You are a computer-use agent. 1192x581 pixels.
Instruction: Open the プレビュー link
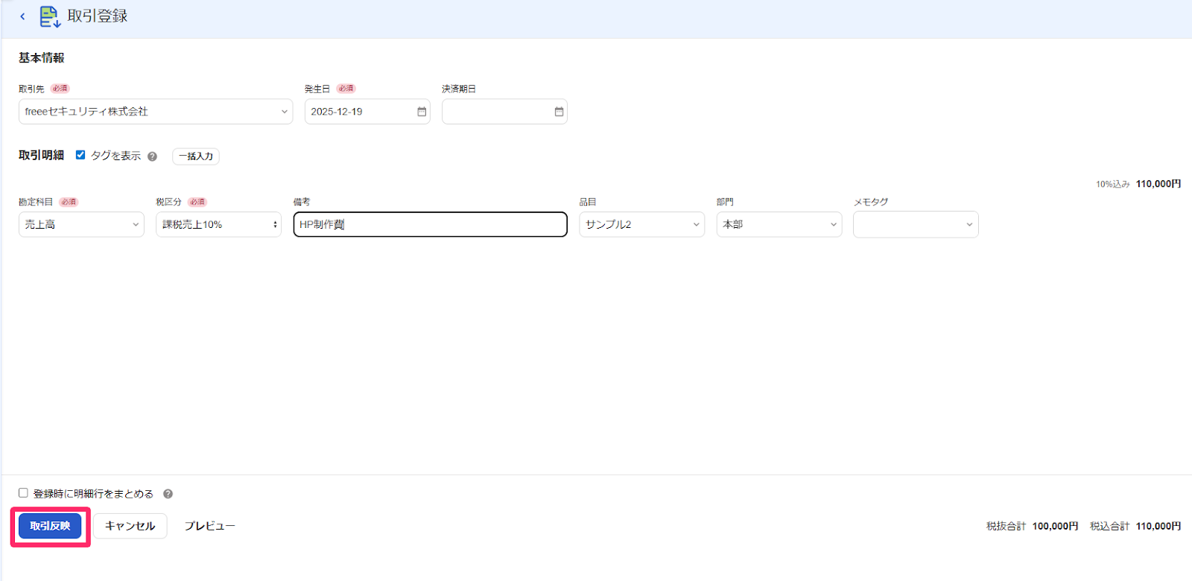(x=209, y=526)
